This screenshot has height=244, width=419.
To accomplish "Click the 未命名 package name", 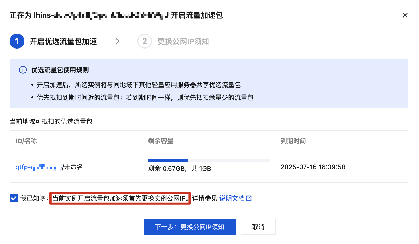I will pyautogui.click(x=73, y=167).
